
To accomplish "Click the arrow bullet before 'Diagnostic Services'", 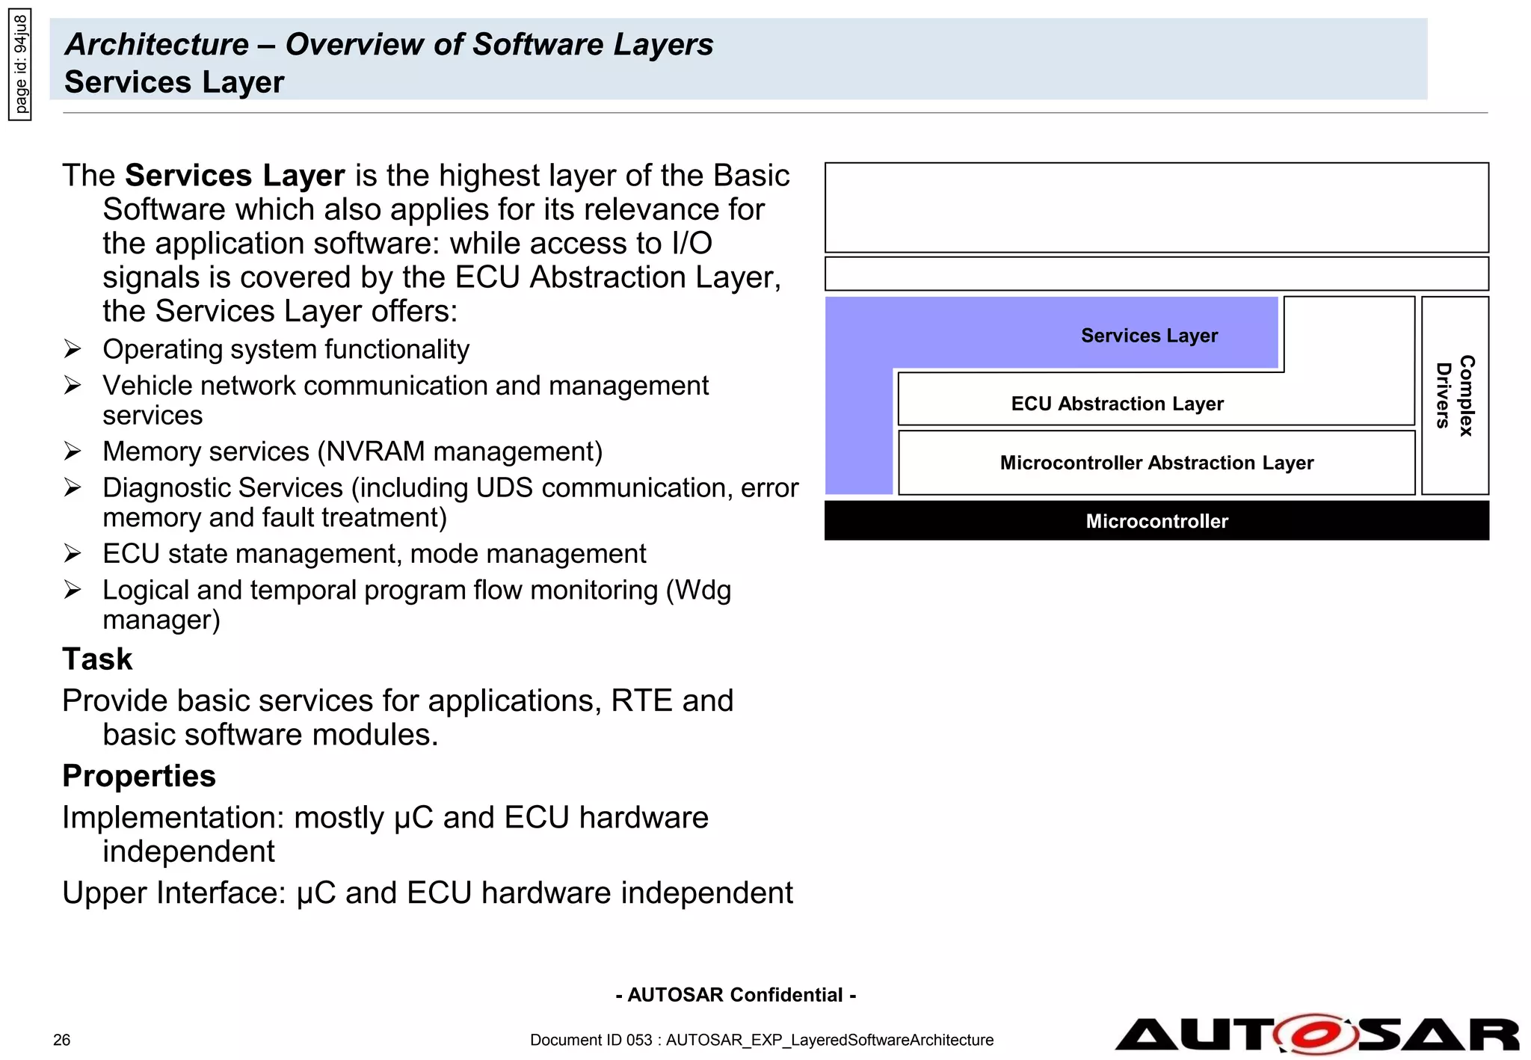I will click(x=73, y=487).
